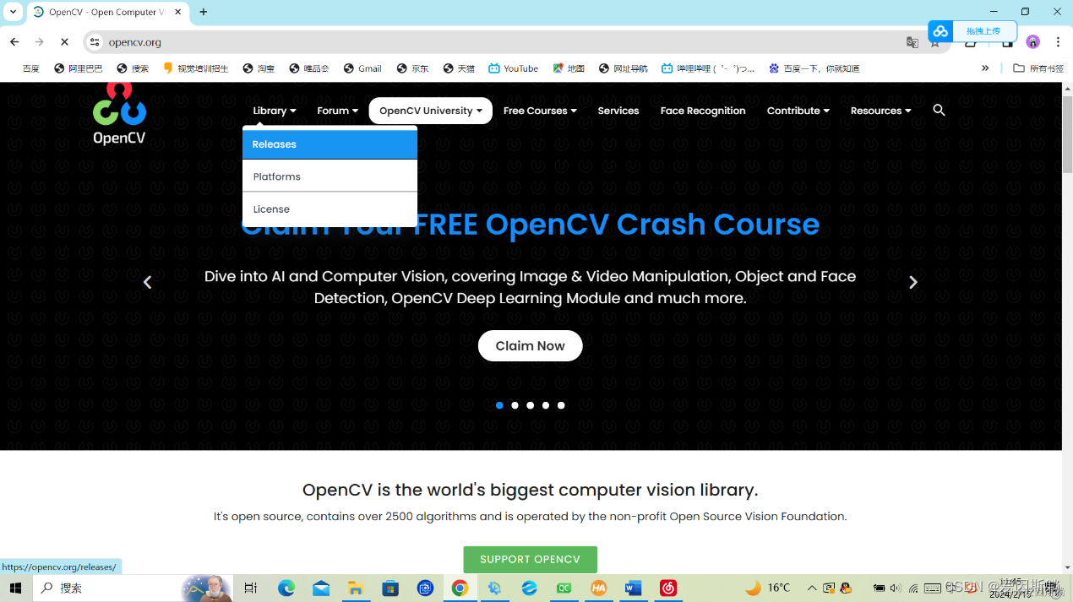Viewport: 1073px width, 602px height.
Task: Open green QC app on taskbar
Action: click(564, 588)
